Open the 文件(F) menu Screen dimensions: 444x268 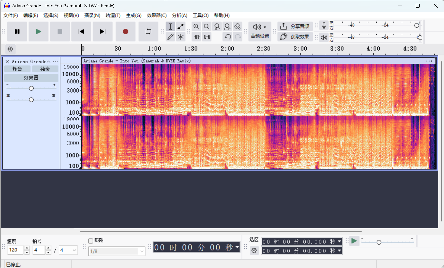coord(10,15)
